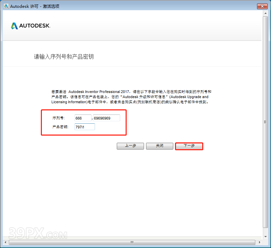Click the vertical scrollbar thumb
This screenshot has height=248, width=271.
(x=266, y=122)
